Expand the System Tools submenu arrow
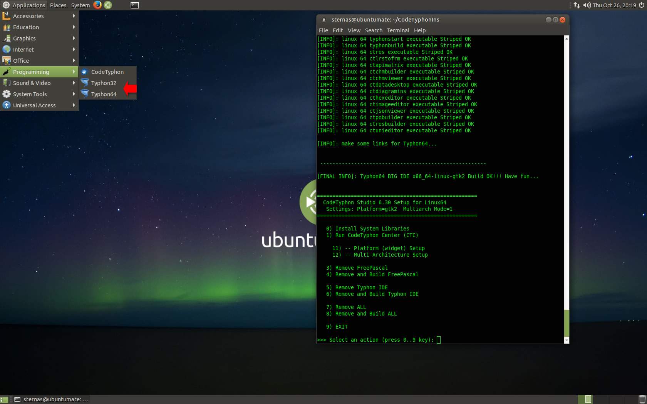 74,94
